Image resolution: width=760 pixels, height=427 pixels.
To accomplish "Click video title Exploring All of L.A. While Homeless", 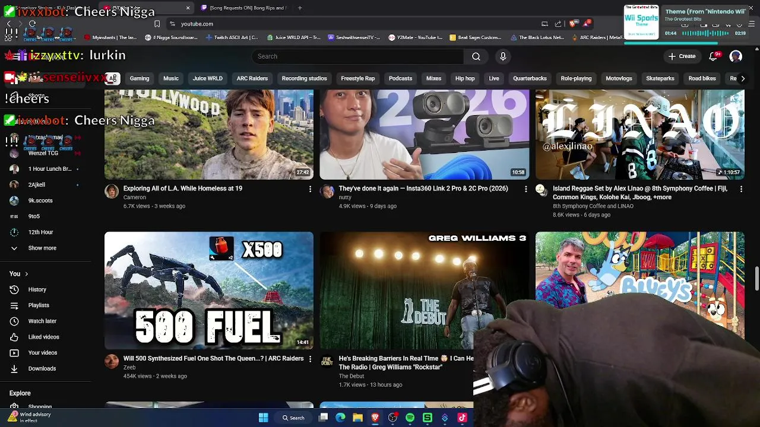I will [x=183, y=189].
